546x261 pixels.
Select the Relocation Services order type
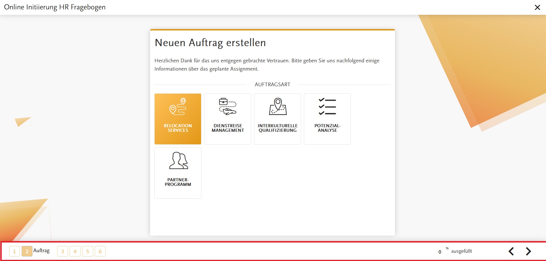coord(178,119)
